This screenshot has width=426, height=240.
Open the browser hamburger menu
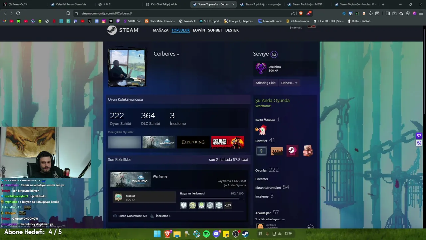pos(421,13)
